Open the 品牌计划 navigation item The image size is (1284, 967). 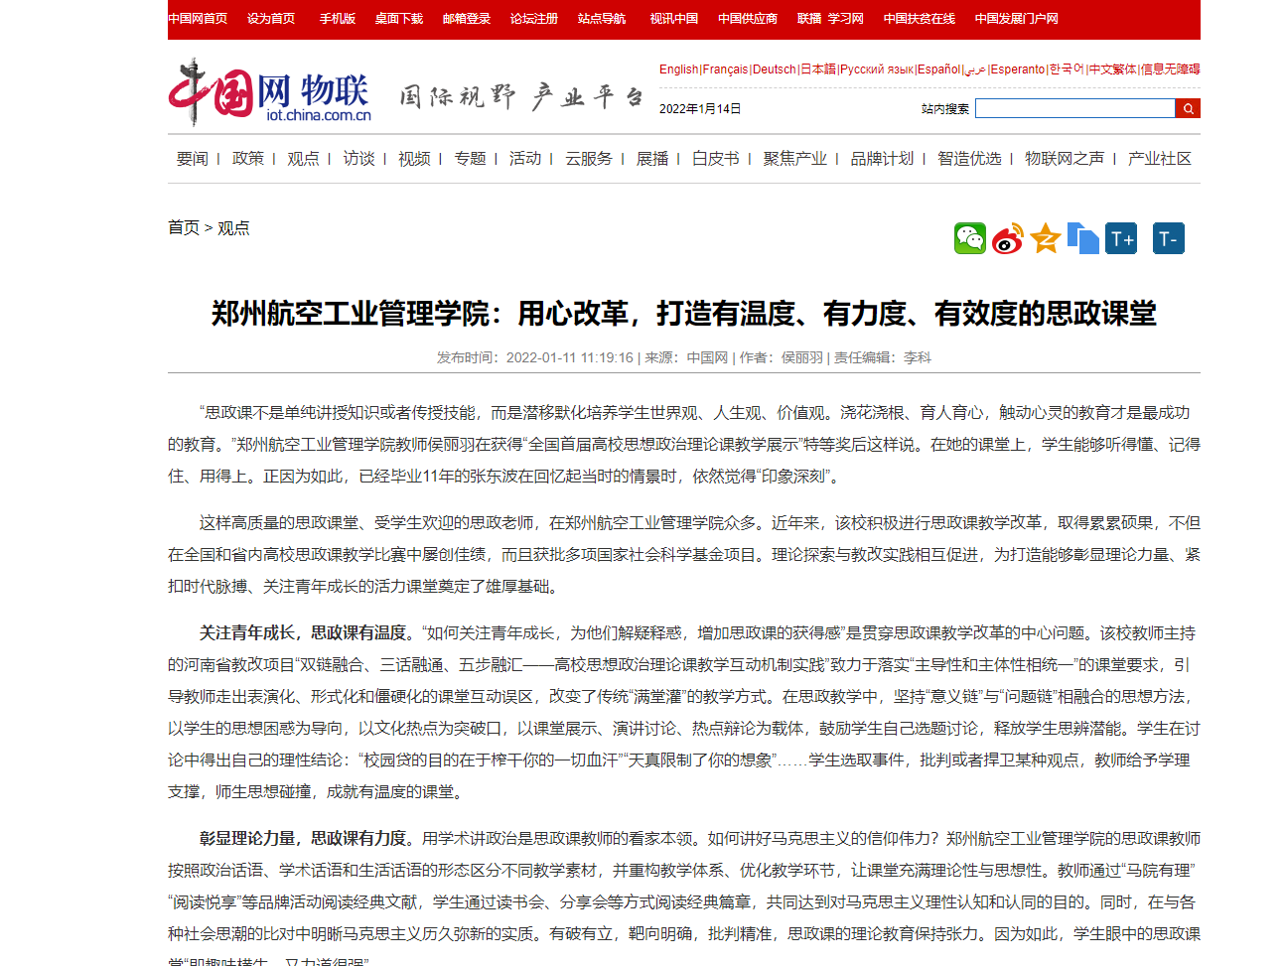(x=883, y=159)
